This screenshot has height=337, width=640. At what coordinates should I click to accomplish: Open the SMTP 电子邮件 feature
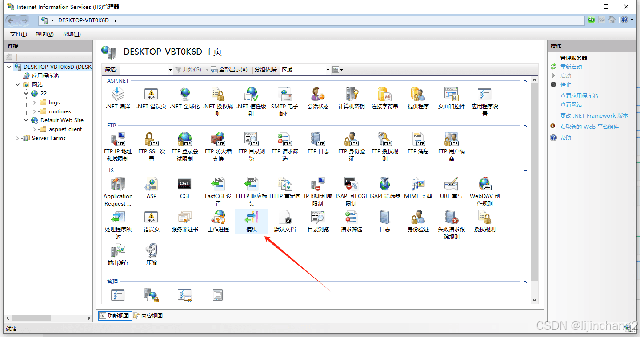[x=284, y=102]
